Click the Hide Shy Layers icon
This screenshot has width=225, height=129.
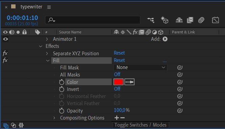[x=179, y=20]
